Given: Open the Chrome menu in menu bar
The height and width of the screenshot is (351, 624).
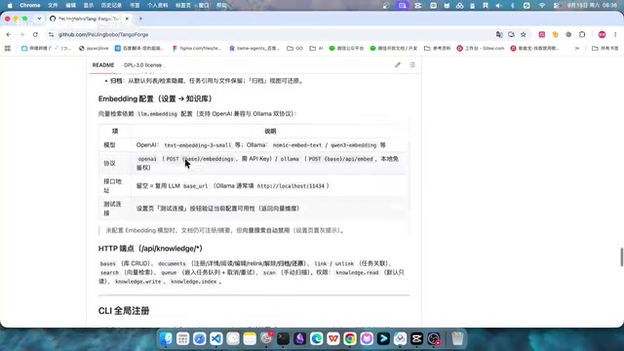Looking at the screenshot, I should [x=30, y=6].
